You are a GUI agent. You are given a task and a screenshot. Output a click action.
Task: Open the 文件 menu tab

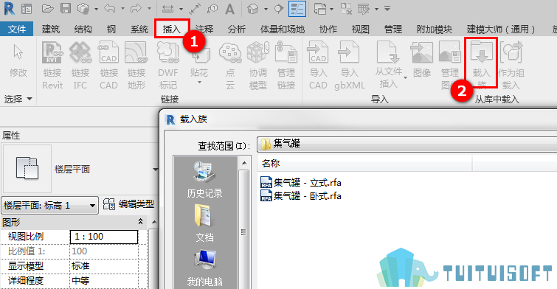(x=17, y=29)
